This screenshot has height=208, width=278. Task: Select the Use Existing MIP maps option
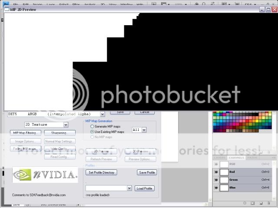coord(92,132)
